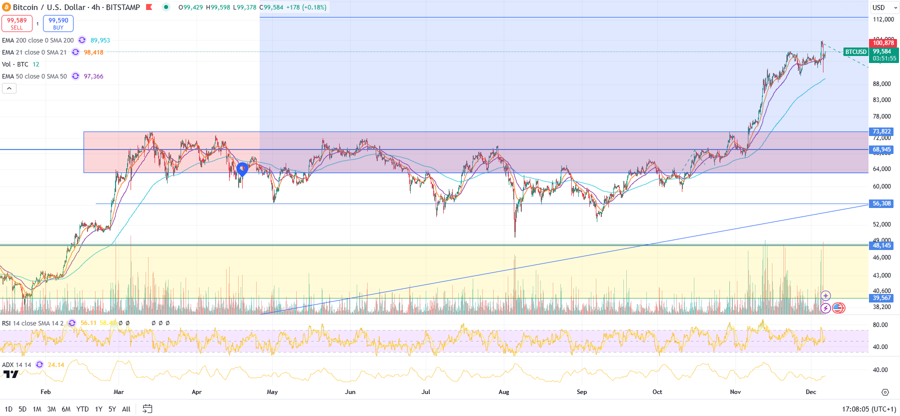Open chart settings gear at bottom right
Image resolution: width=900 pixels, height=416 pixels.
coord(885,392)
